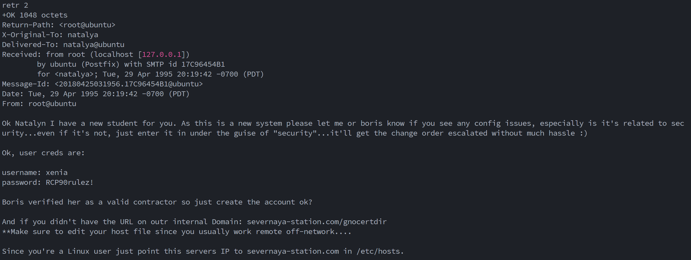This screenshot has height=260, width=691.
Task: Click the "Ok, user creds are:" line
Action: pyautogui.click(x=43, y=153)
